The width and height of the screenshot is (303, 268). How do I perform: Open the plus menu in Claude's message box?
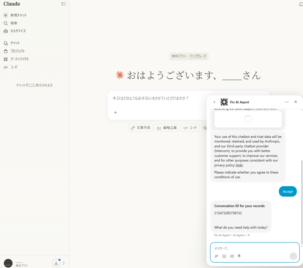click(115, 112)
